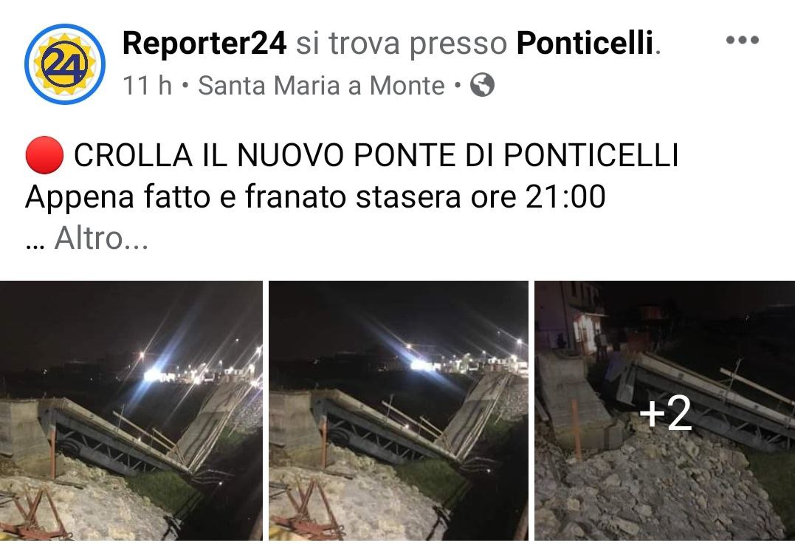Tap the +2 more photos overlay
Image resolution: width=795 pixels, height=554 pixels.
tap(666, 414)
